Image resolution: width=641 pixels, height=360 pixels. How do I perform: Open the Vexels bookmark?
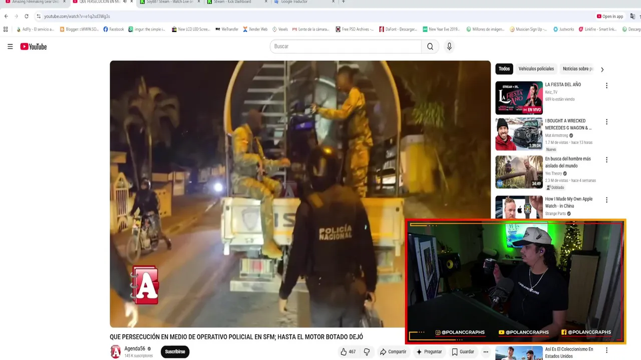click(x=280, y=29)
